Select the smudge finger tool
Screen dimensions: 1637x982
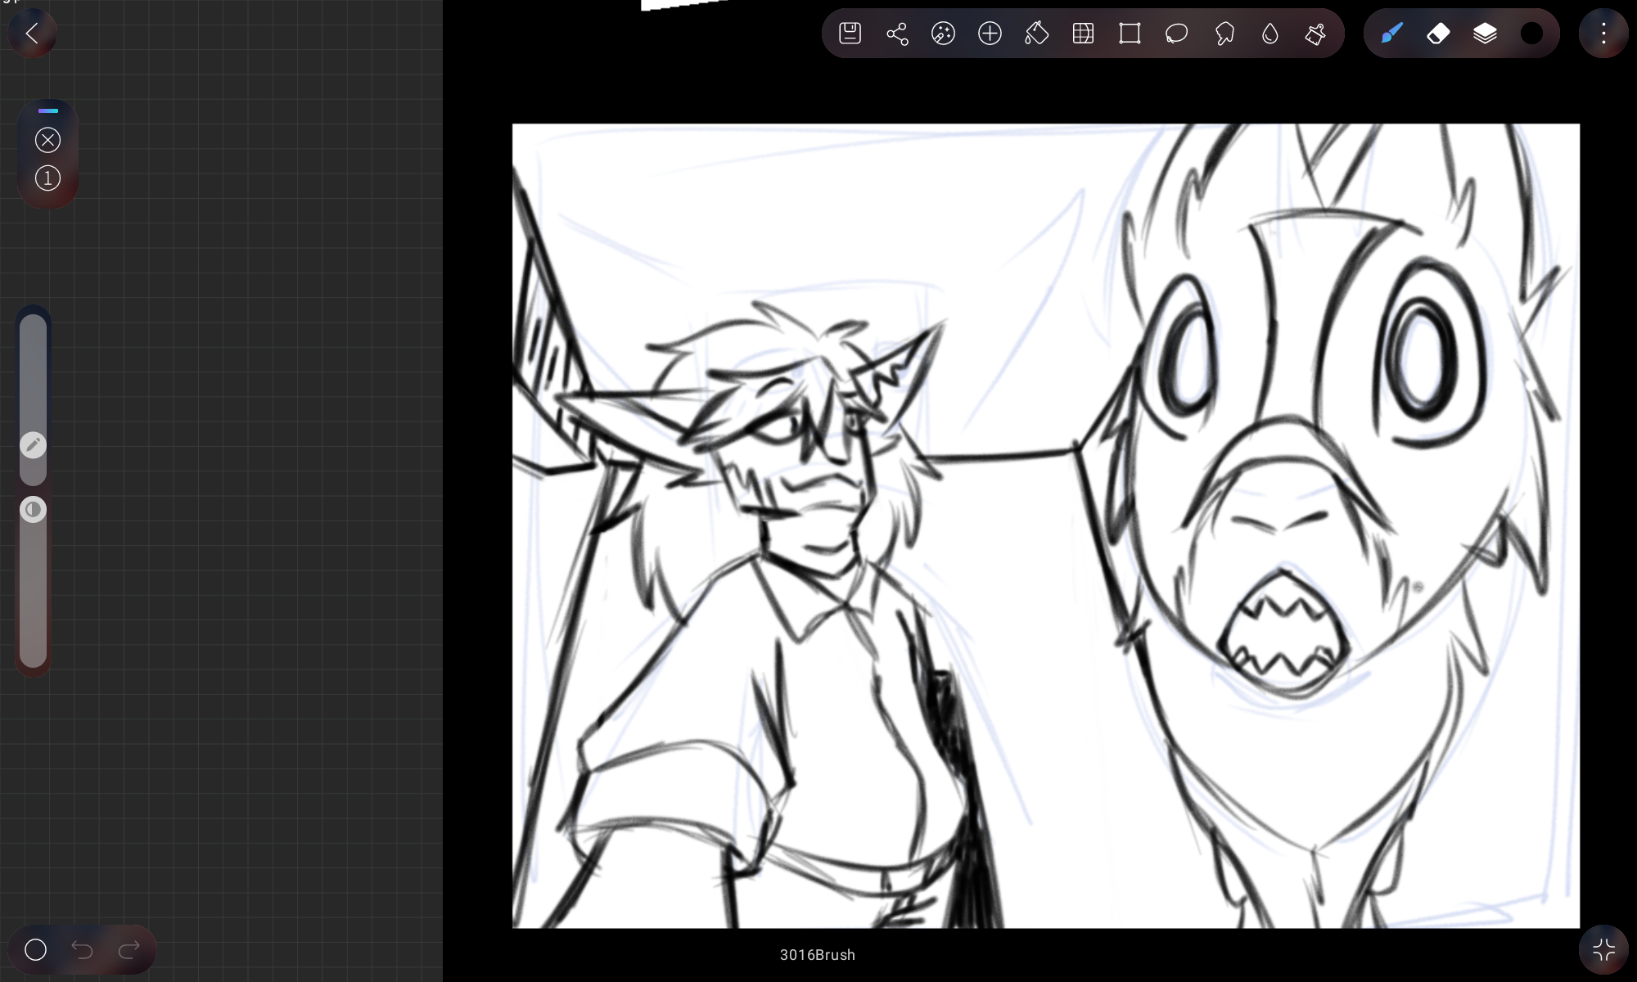click(x=1224, y=34)
